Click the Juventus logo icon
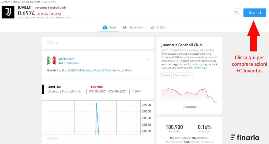 tap(8, 12)
